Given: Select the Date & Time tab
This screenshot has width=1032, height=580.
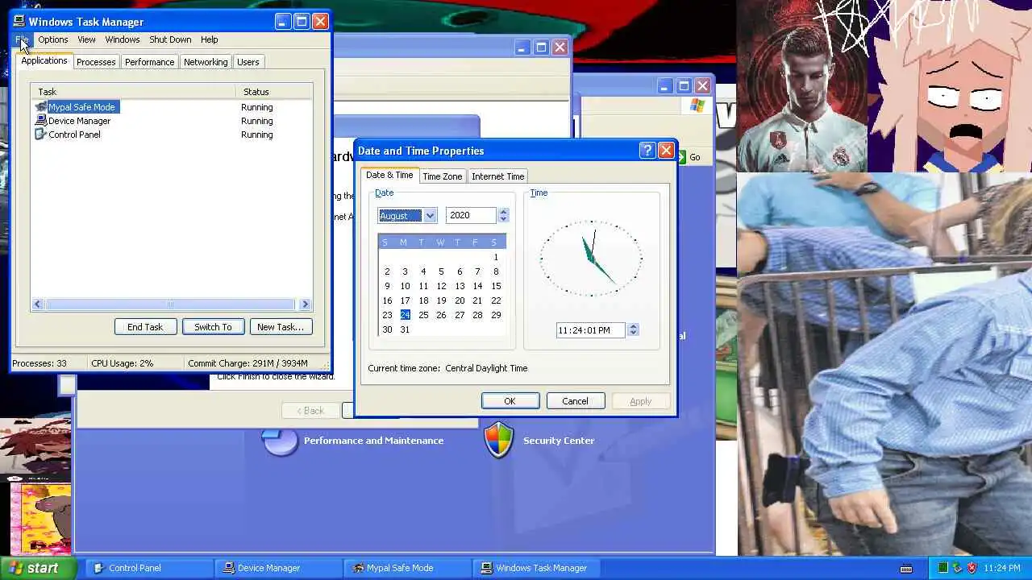Looking at the screenshot, I should pos(389,176).
